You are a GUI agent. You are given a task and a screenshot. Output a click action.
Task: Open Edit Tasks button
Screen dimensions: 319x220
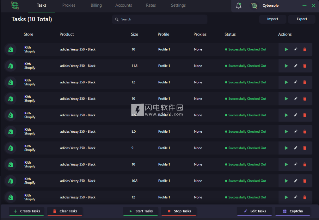click(255, 211)
